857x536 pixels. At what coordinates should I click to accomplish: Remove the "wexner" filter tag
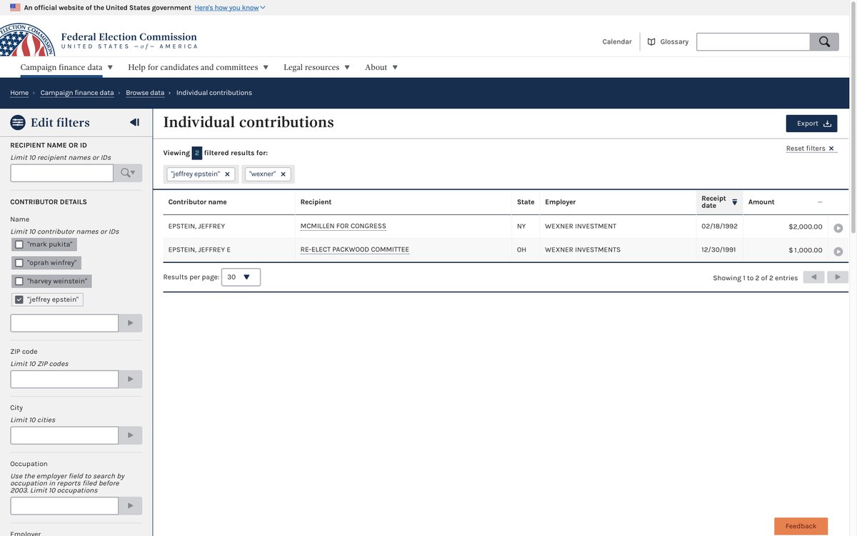click(x=283, y=174)
